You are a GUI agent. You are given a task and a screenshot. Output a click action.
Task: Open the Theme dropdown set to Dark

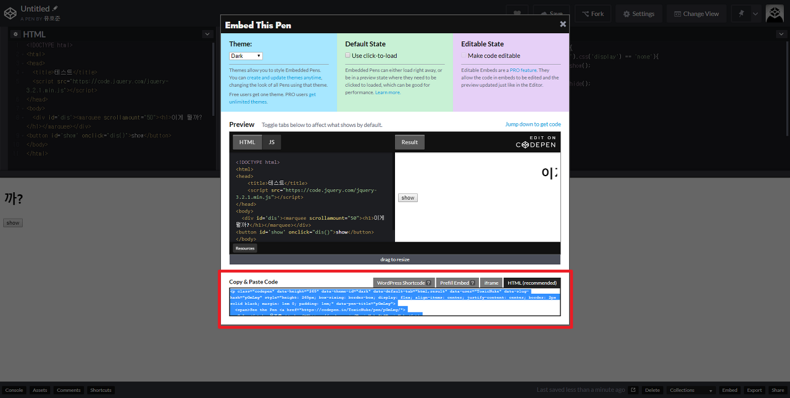(x=246, y=56)
